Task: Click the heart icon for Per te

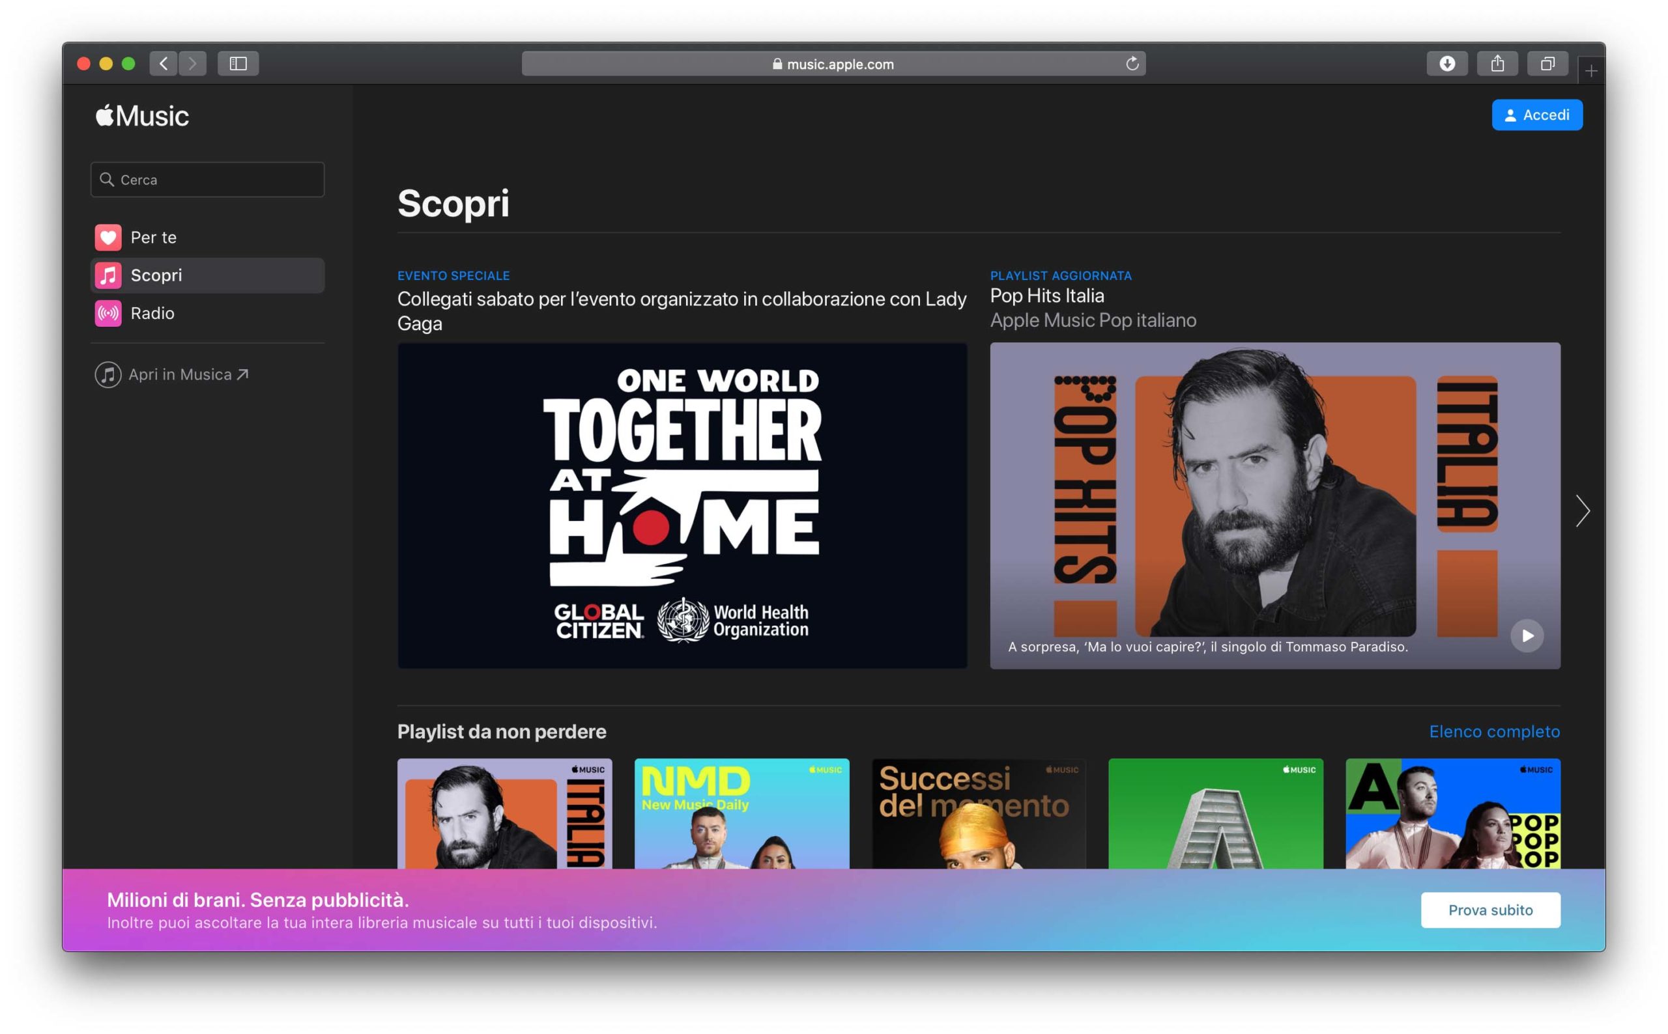Action: tap(108, 237)
